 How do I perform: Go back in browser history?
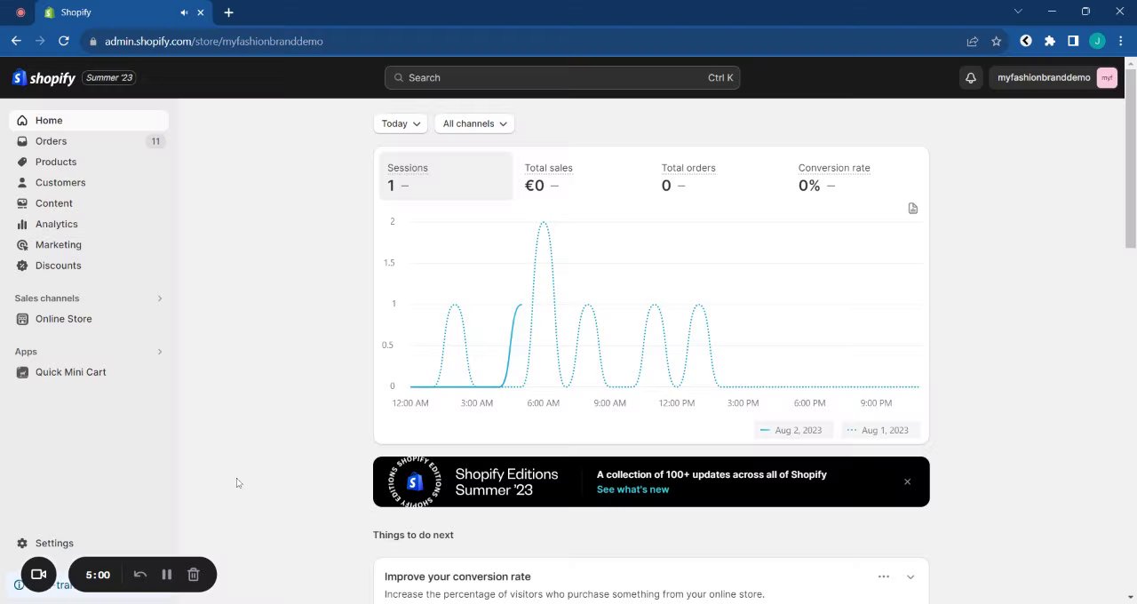point(16,42)
